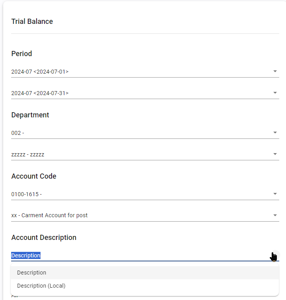Screen dimensions: 286x300
Task: Click the 'Department' section heading
Action: [x=30, y=115]
